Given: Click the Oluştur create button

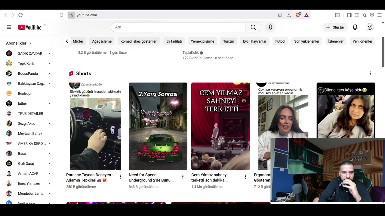Looking at the screenshot, I should coord(335,27).
